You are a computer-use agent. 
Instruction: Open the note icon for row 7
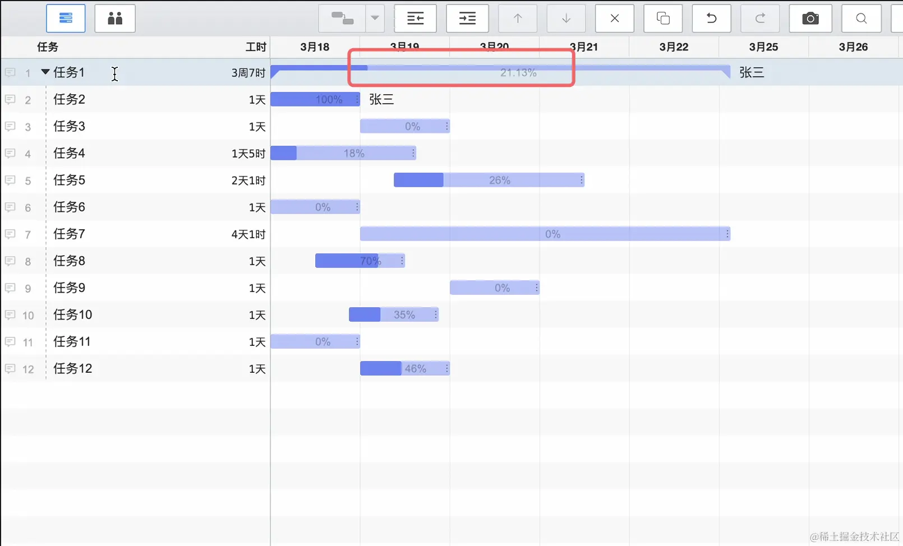point(10,234)
